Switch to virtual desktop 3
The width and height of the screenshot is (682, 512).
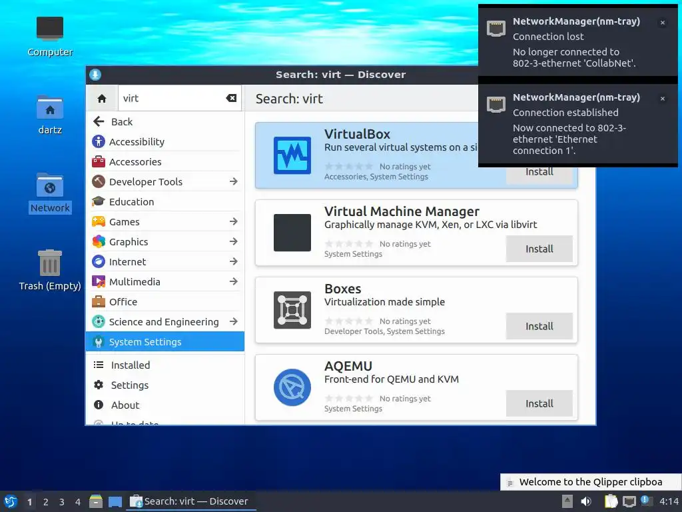[62, 502]
